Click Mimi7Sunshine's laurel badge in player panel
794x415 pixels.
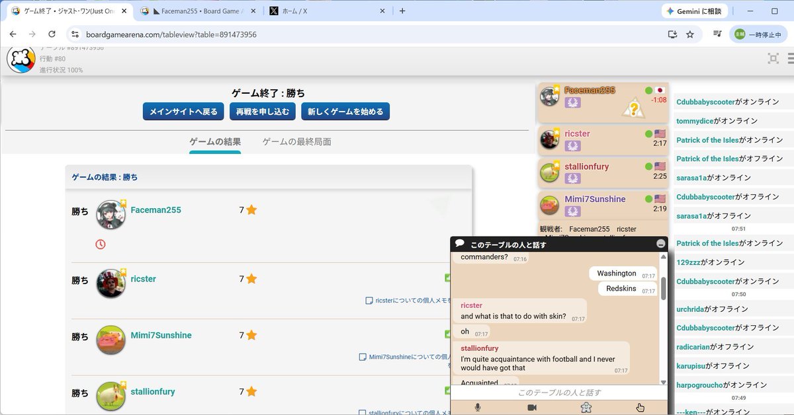572,211
